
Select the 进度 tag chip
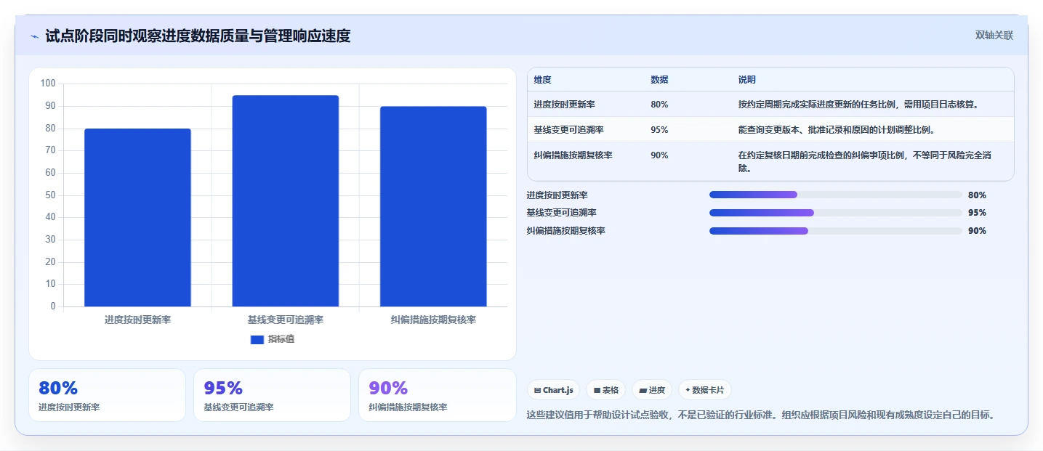click(x=652, y=390)
